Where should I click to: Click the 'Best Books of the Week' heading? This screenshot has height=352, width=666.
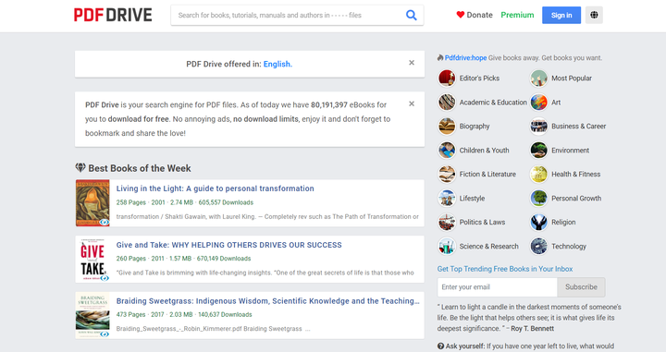pos(140,168)
